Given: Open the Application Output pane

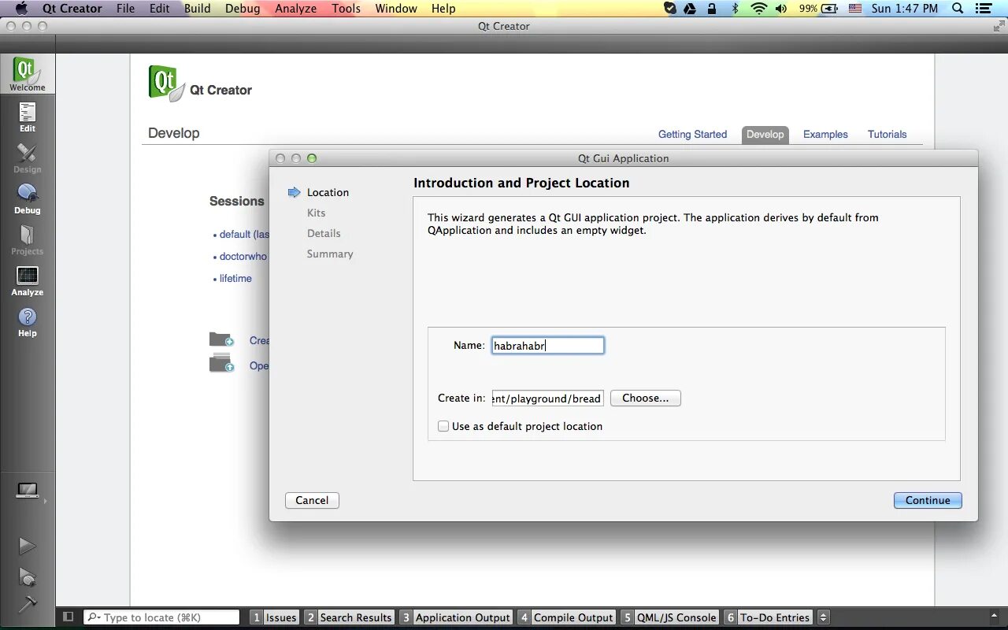Looking at the screenshot, I should coord(456,617).
